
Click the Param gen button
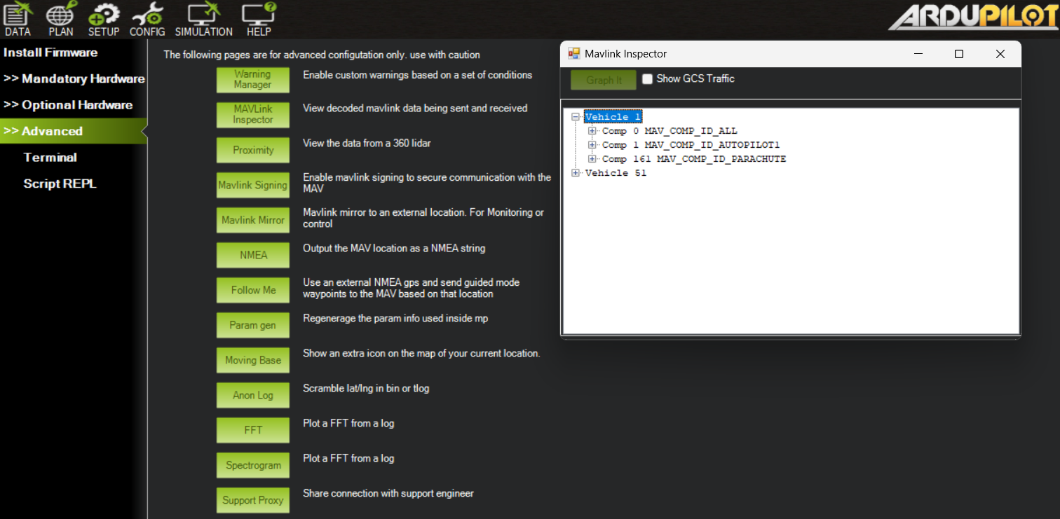coord(252,325)
